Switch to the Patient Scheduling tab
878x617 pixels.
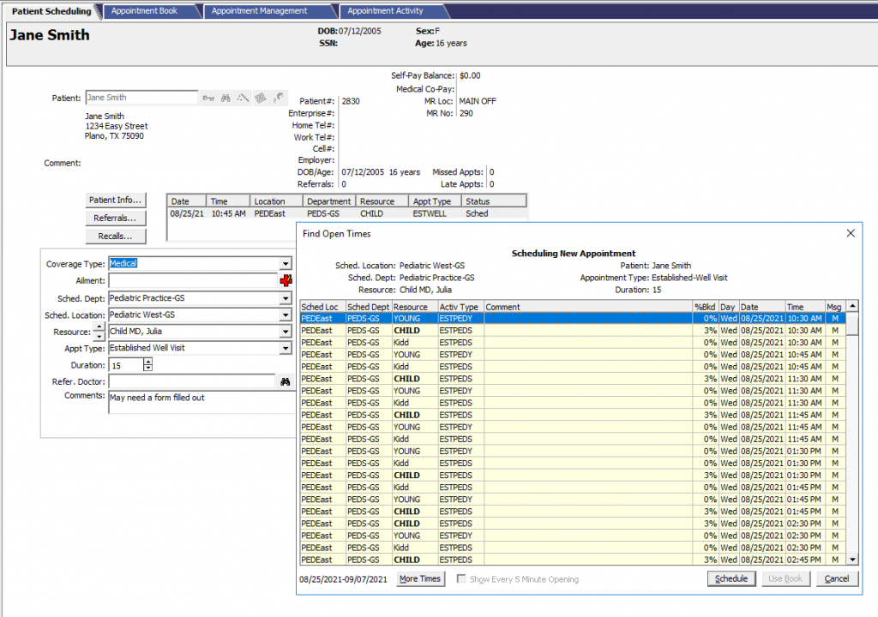[x=51, y=11]
